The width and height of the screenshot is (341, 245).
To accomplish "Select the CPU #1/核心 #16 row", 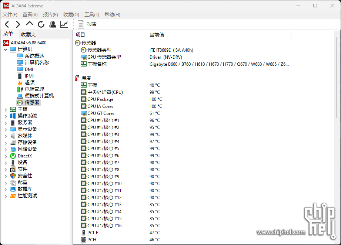I will click(186, 226).
